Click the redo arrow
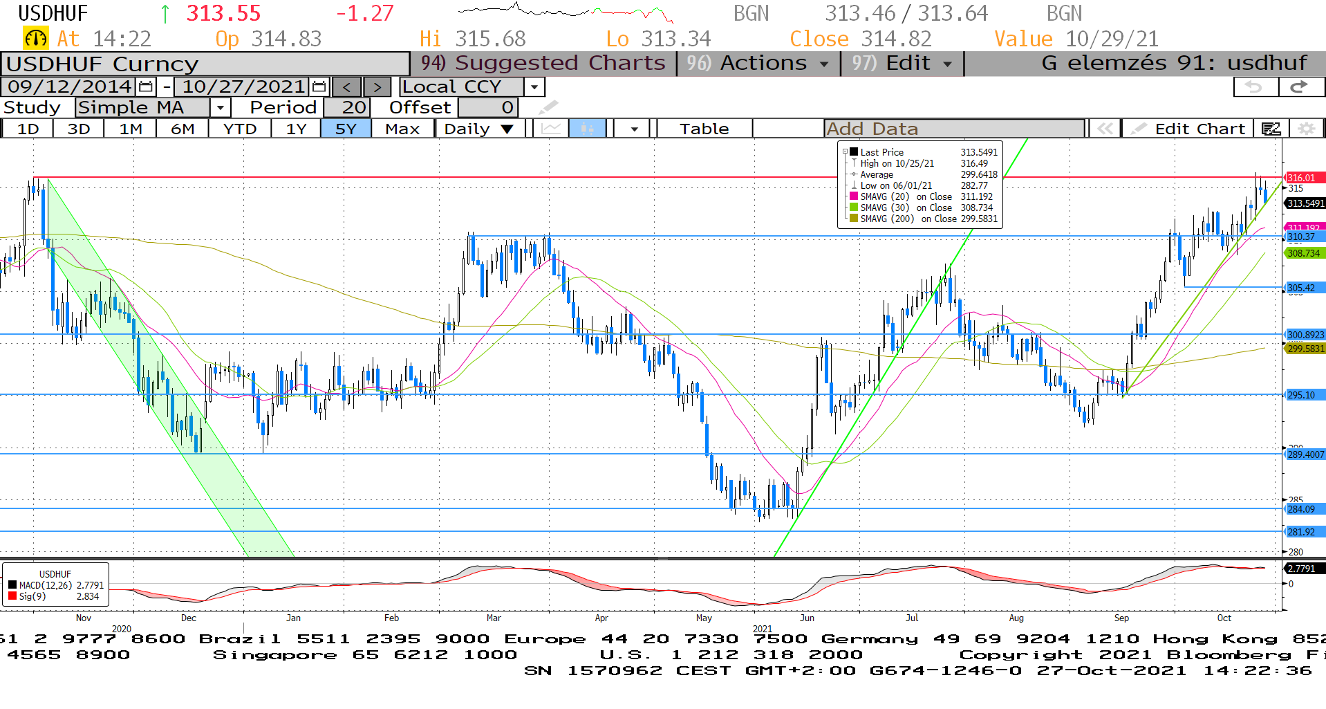This screenshot has height=709, width=1326. tap(1300, 86)
